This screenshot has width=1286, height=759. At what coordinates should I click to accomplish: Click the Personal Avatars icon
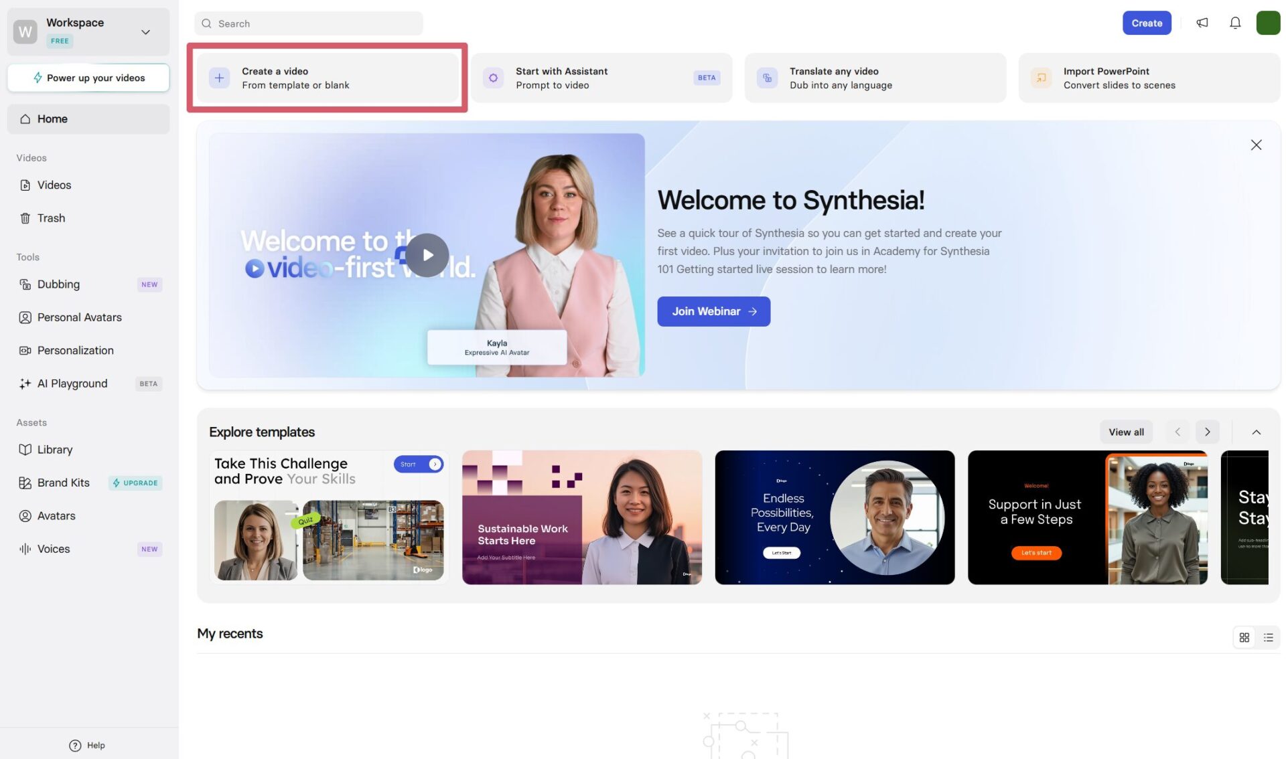(x=25, y=317)
